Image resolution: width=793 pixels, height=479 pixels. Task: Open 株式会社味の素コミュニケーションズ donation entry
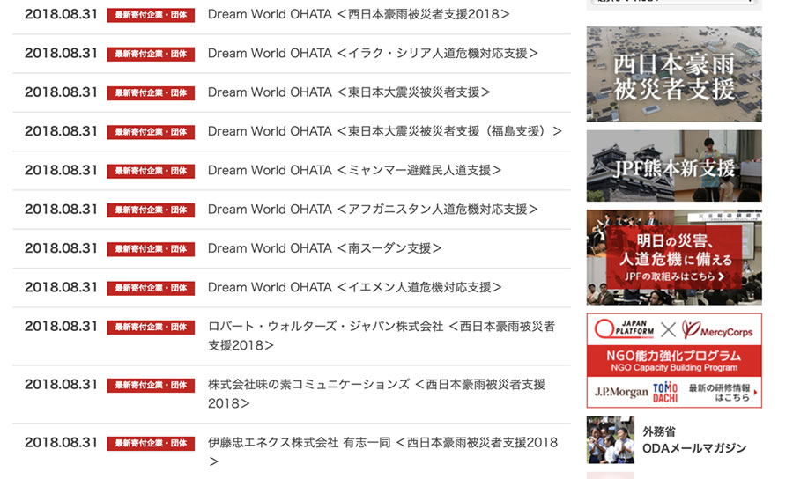tap(377, 394)
